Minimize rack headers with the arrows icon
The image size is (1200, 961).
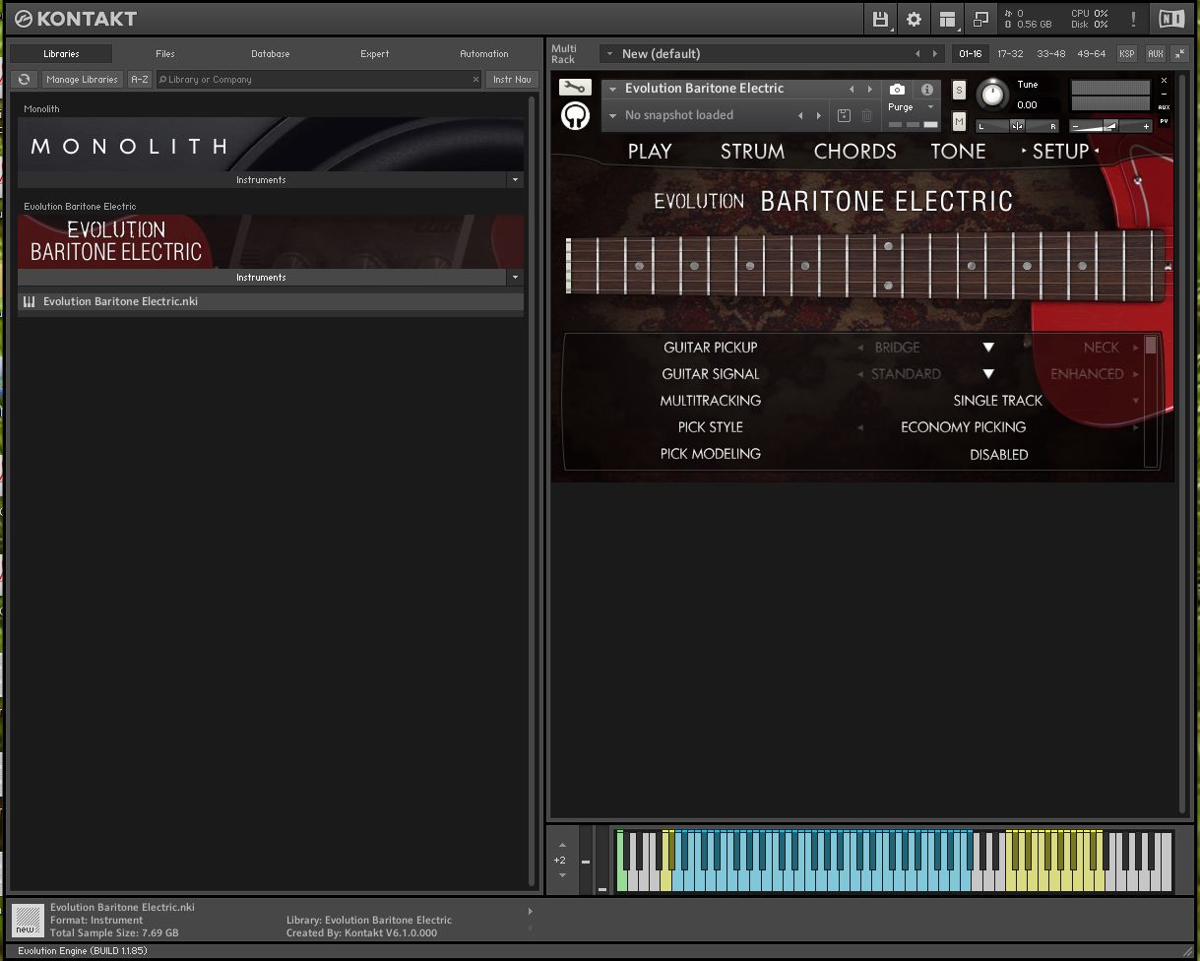1178,53
